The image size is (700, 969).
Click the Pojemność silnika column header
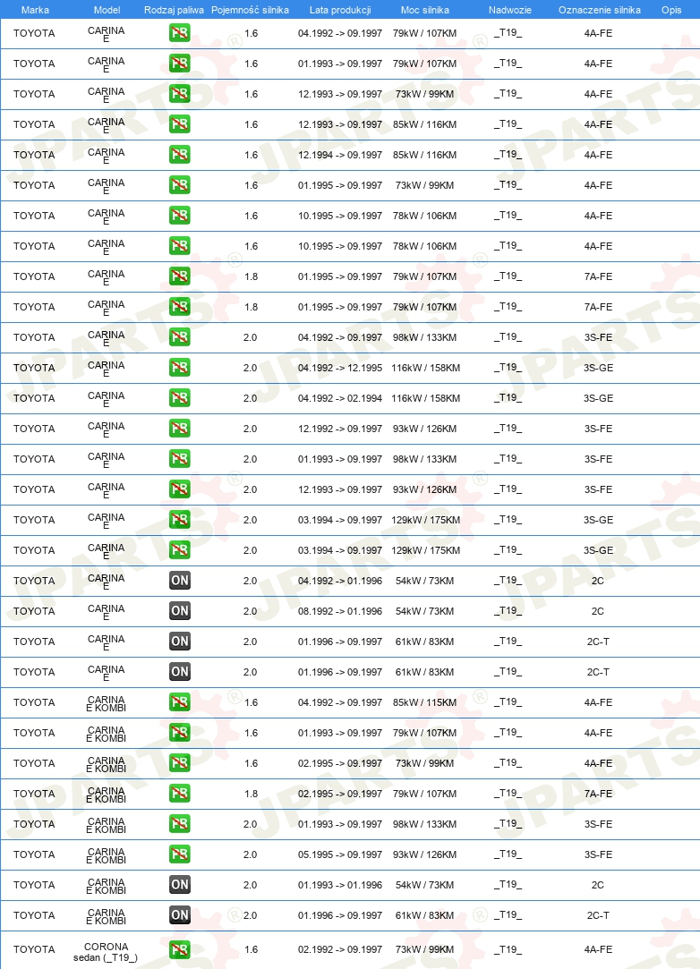[x=250, y=10]
